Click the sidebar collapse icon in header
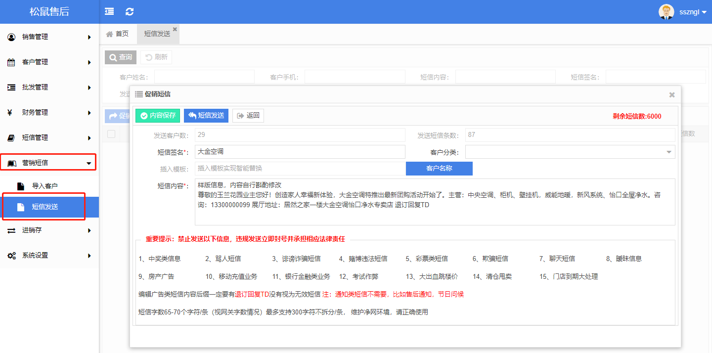Screen dimensions: 712x353 pos(109,11)
